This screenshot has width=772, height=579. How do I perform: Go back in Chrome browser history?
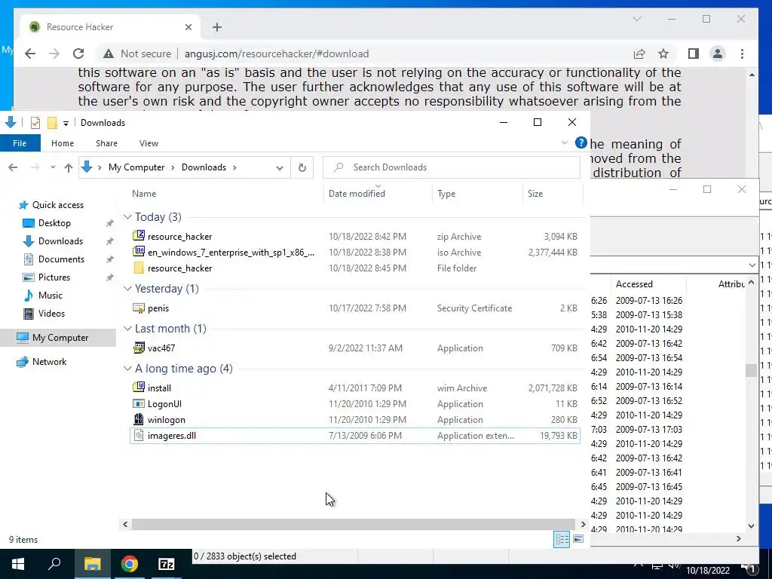point(30,54)
